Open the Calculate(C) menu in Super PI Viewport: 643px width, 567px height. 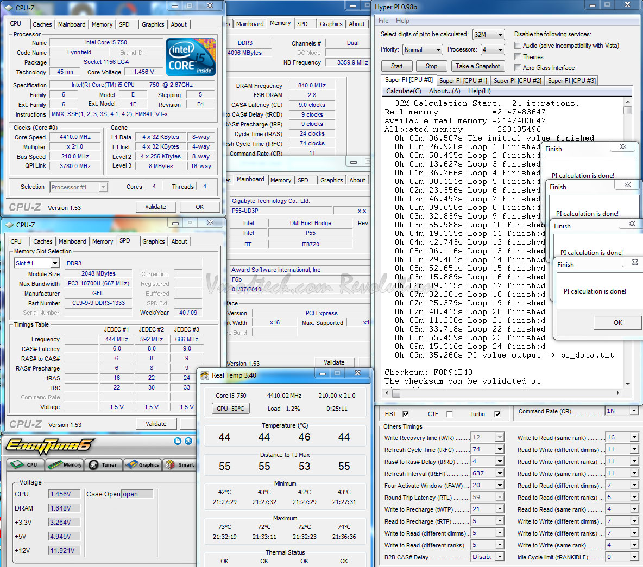[404, 91]
